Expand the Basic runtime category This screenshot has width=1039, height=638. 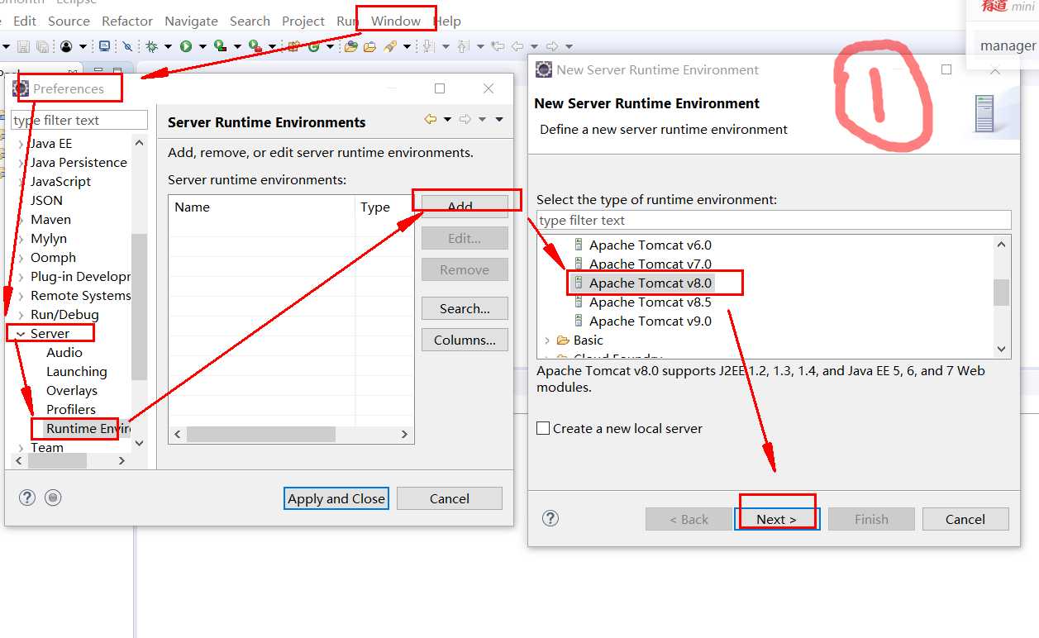pos(547,340)
